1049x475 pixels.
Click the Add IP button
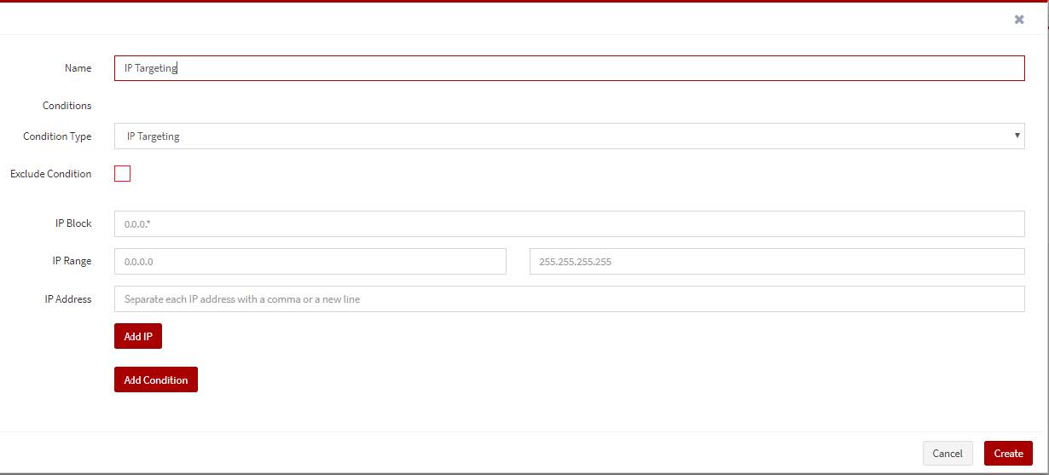click(x=138, y=337)
